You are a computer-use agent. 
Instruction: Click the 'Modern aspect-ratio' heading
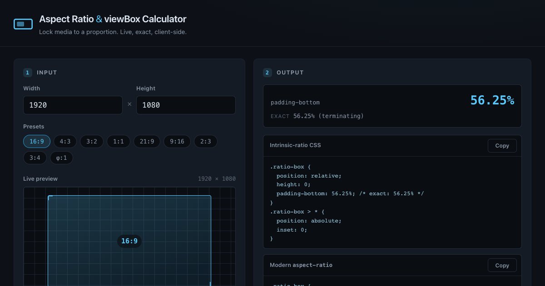[301, 265]
